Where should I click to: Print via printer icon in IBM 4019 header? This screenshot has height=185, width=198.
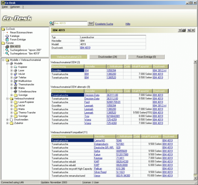184,31
